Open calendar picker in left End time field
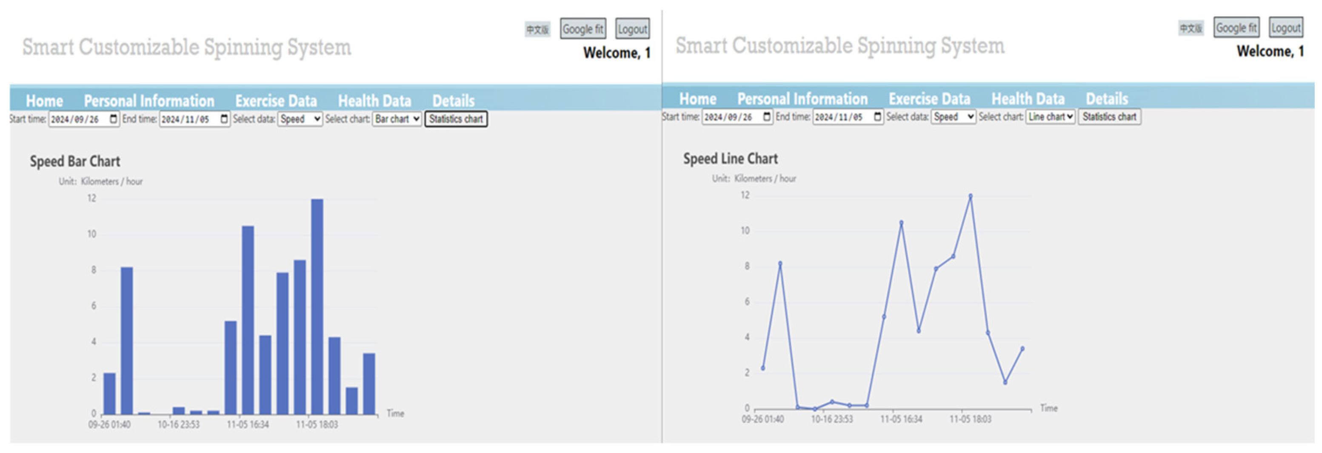 point(224,119)
